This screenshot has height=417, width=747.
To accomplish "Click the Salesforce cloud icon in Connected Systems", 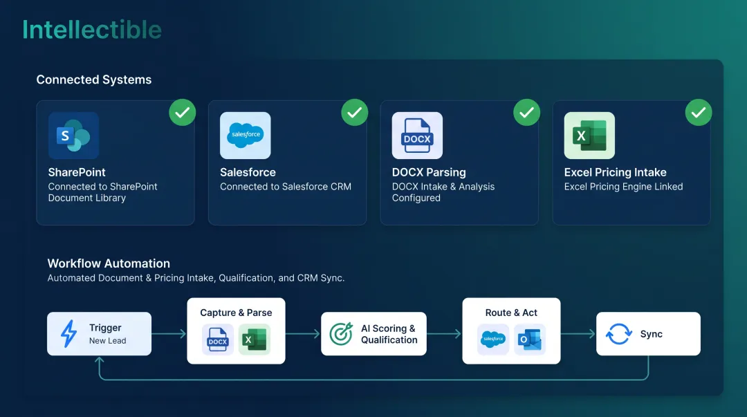I will (246, 136).
